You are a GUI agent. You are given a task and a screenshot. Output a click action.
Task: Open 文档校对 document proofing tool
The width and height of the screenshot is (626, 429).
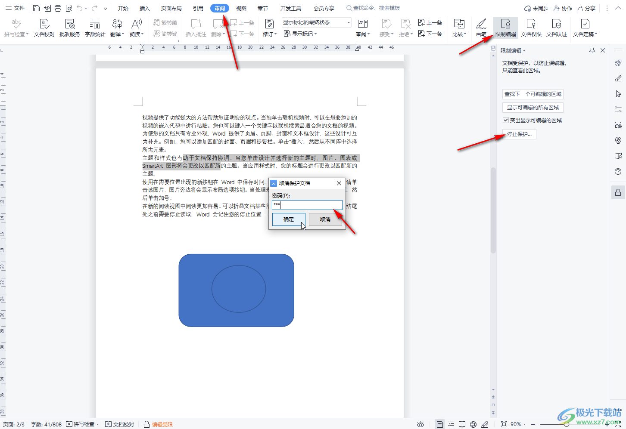tap(44, 28)
